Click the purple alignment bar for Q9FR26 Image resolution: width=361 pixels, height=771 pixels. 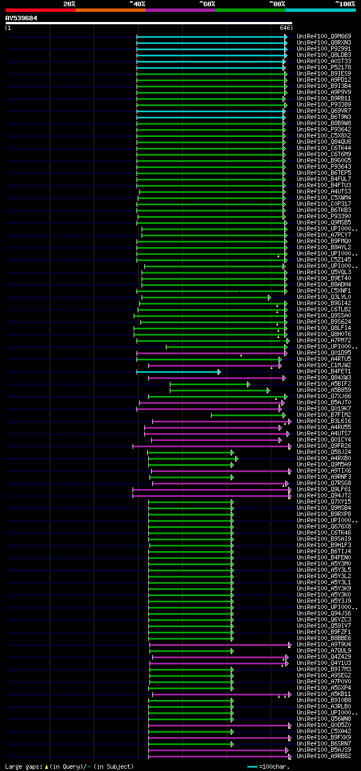pos(212,446)
